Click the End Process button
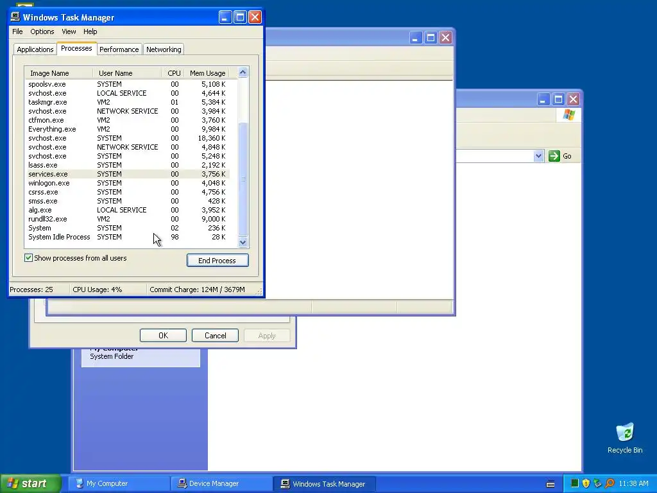Screen dimensions: 657x493 [x=218, y=261]
